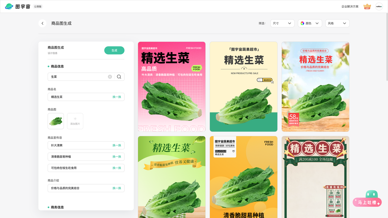388x218 pixels.
Task: Select the yellow 图宇宙蔬果超市 poster template
Action: pos(244,87)
